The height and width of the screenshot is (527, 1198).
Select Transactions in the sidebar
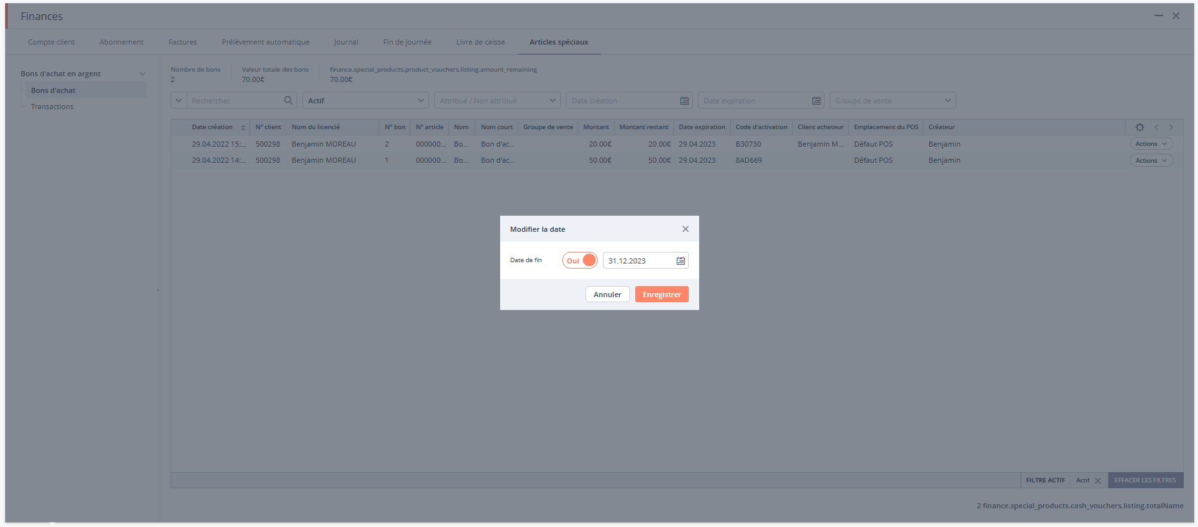pos(52,107)
